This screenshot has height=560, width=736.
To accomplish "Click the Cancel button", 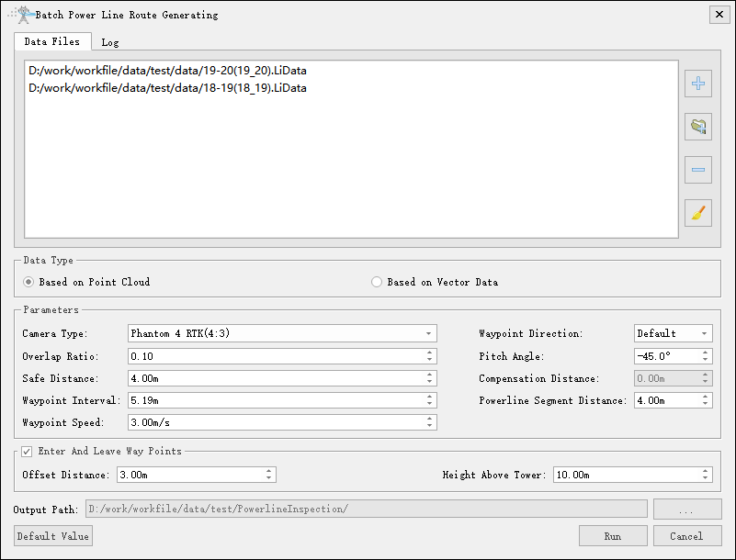I will (685, 536).
